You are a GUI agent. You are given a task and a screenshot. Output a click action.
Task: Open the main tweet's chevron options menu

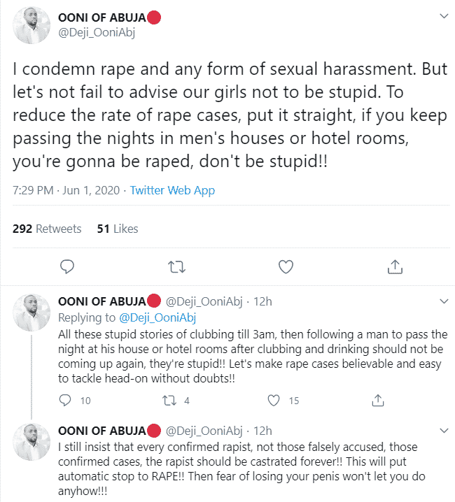click(442, 16)
